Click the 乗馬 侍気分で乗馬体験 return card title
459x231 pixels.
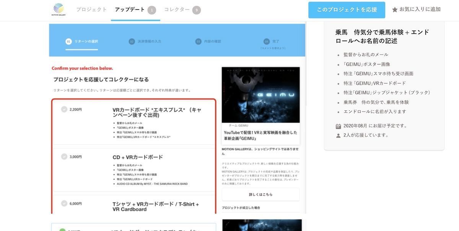coord(382,36)
